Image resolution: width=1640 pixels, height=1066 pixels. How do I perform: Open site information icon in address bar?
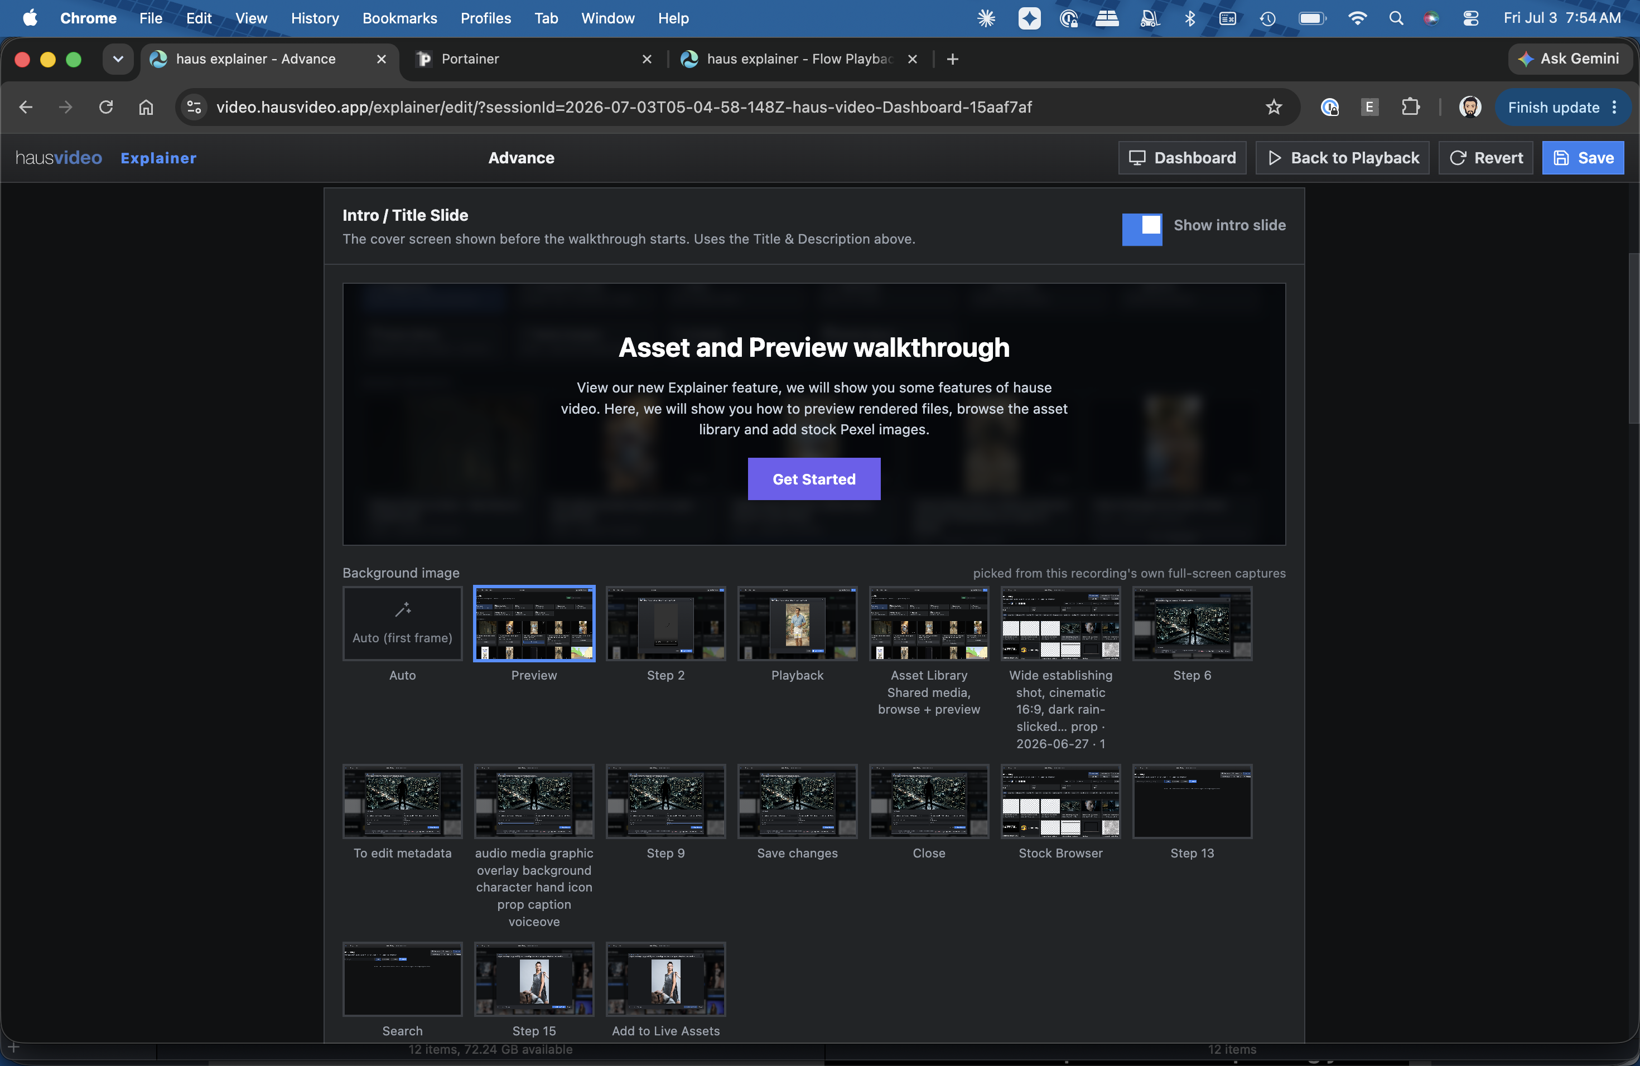pos(194,106)
